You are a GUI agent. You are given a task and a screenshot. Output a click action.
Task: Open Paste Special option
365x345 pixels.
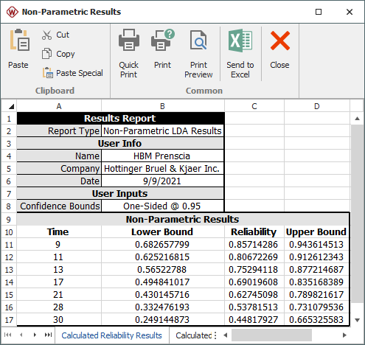[x=72, y=73]
